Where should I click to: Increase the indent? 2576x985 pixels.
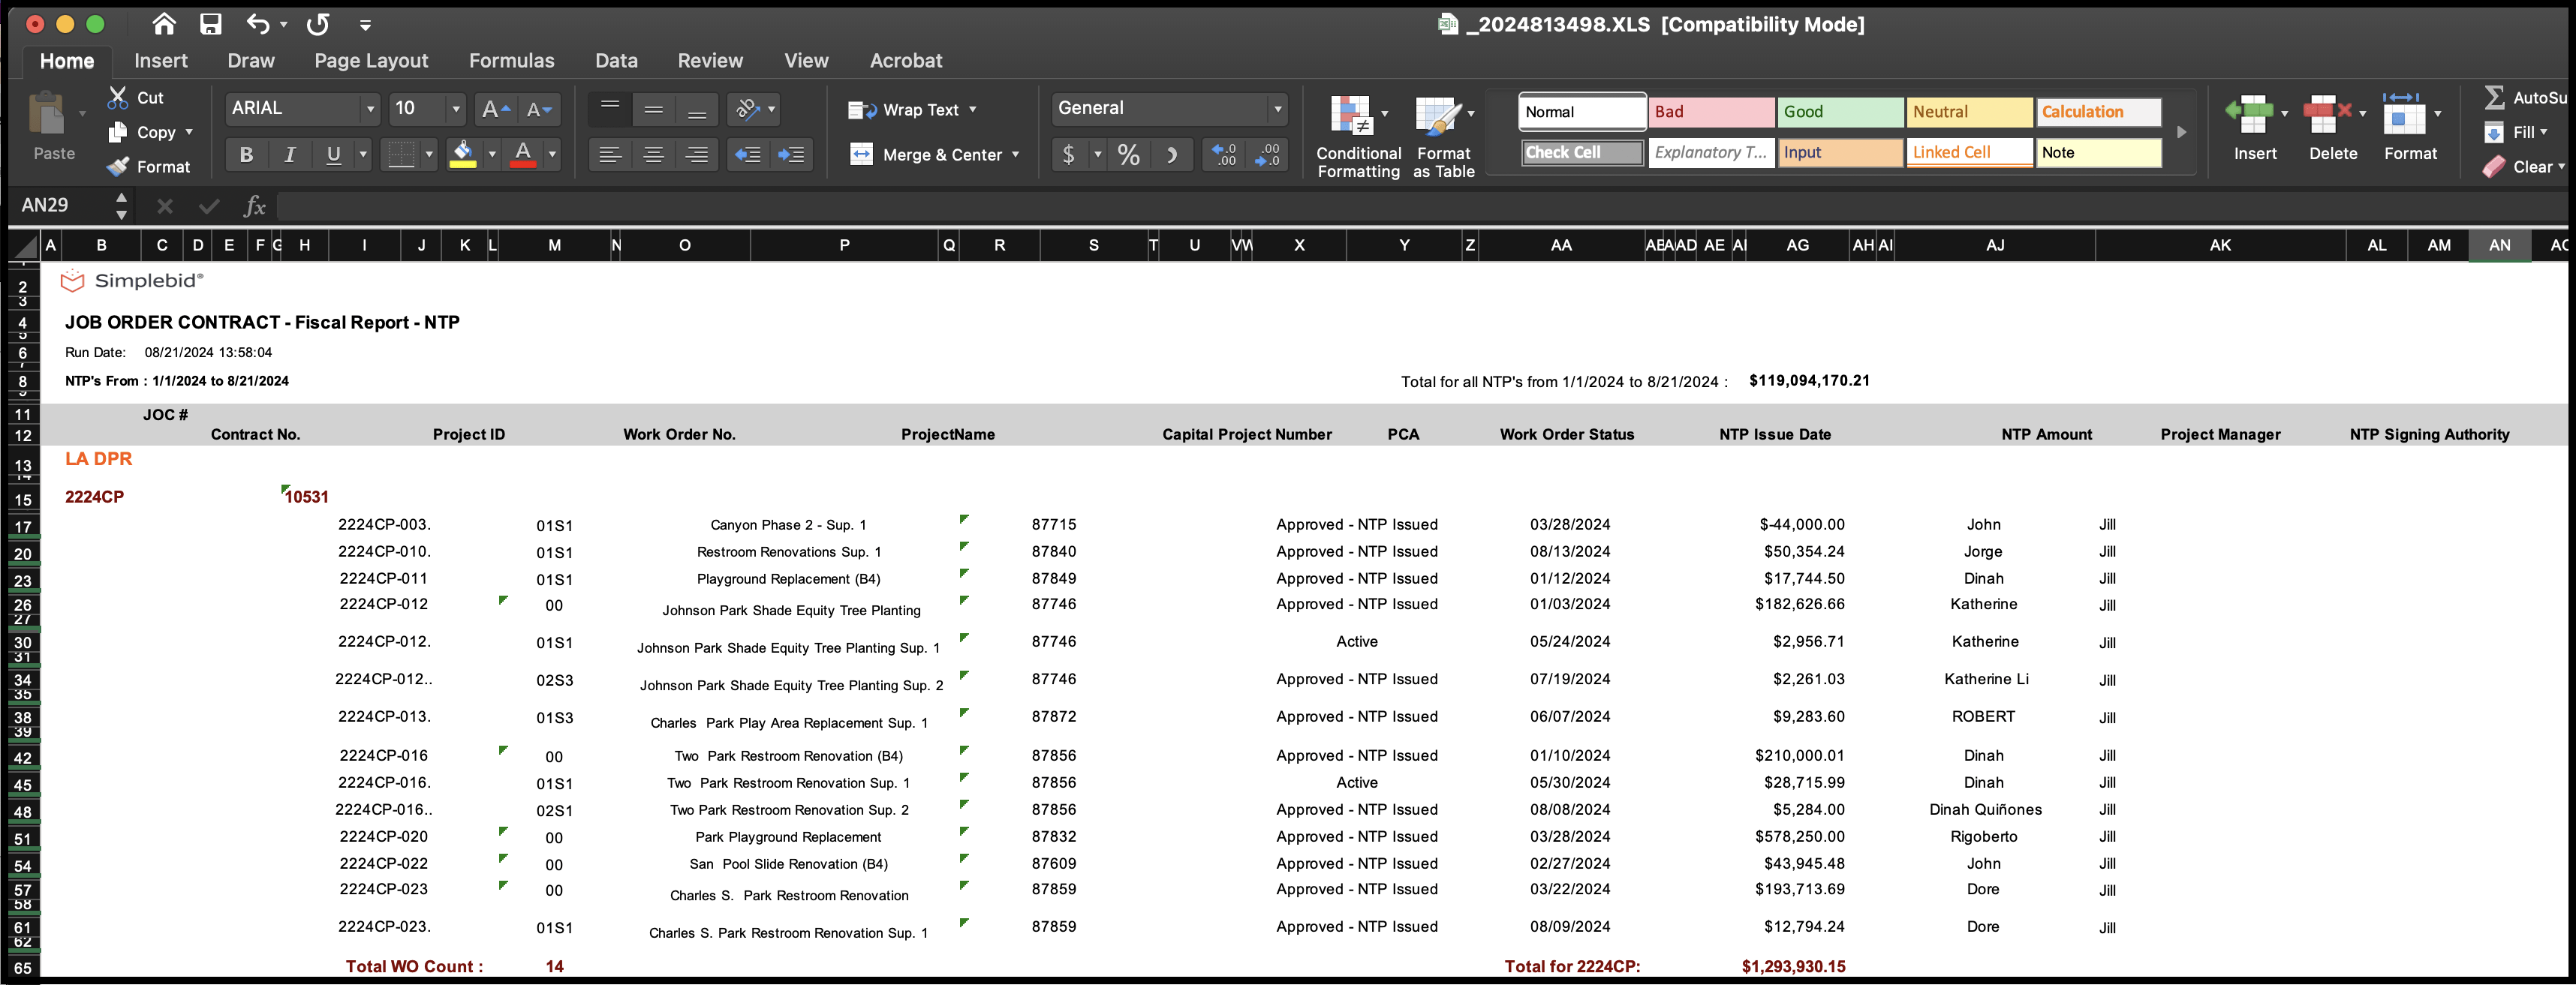pyautogui.click(x=791, y=155)
